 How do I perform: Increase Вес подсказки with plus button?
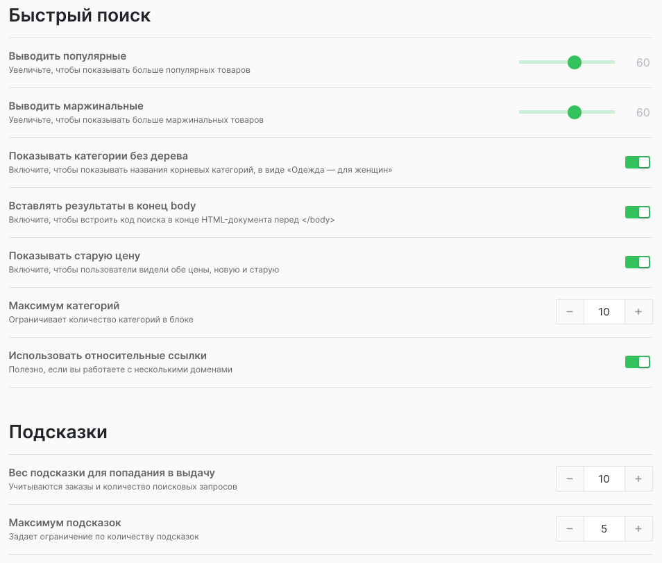tap(638, 478)
